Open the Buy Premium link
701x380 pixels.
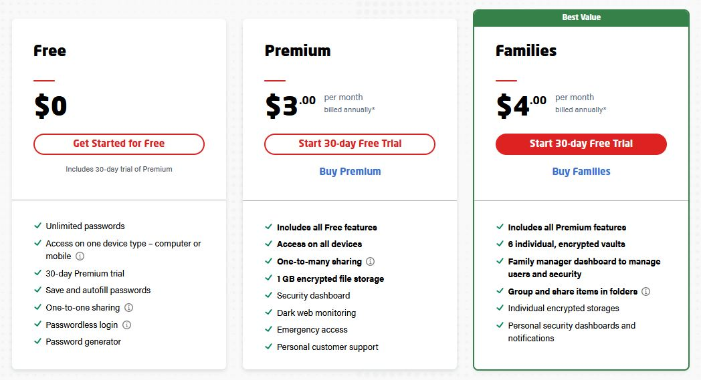click(350, 172)
